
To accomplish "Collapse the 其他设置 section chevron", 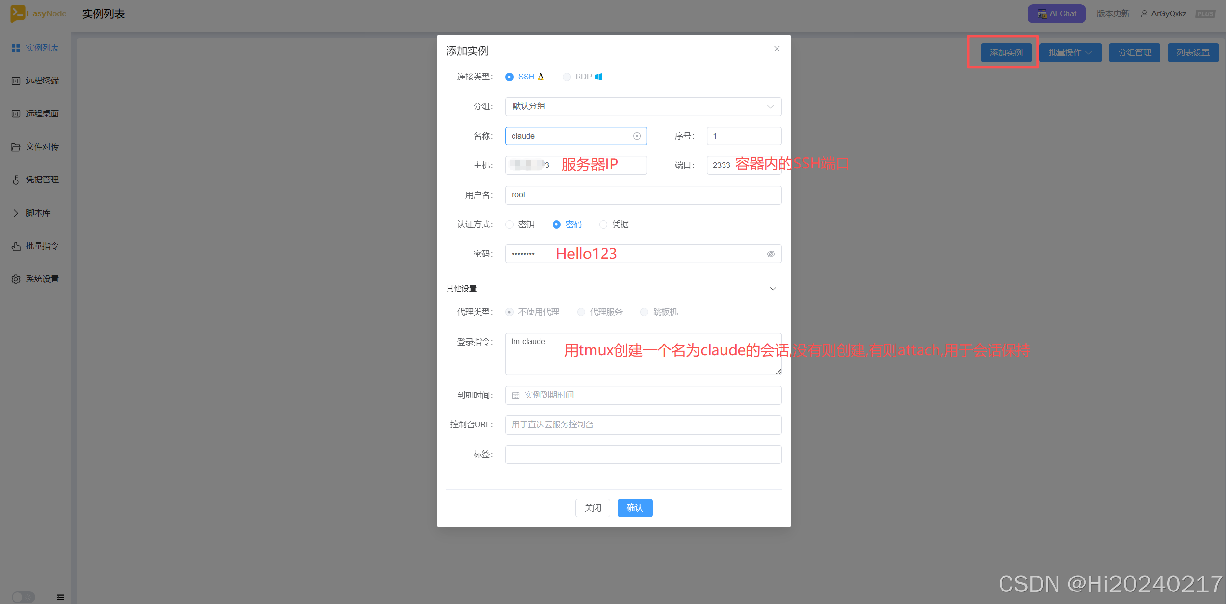I will click(773, 289).
